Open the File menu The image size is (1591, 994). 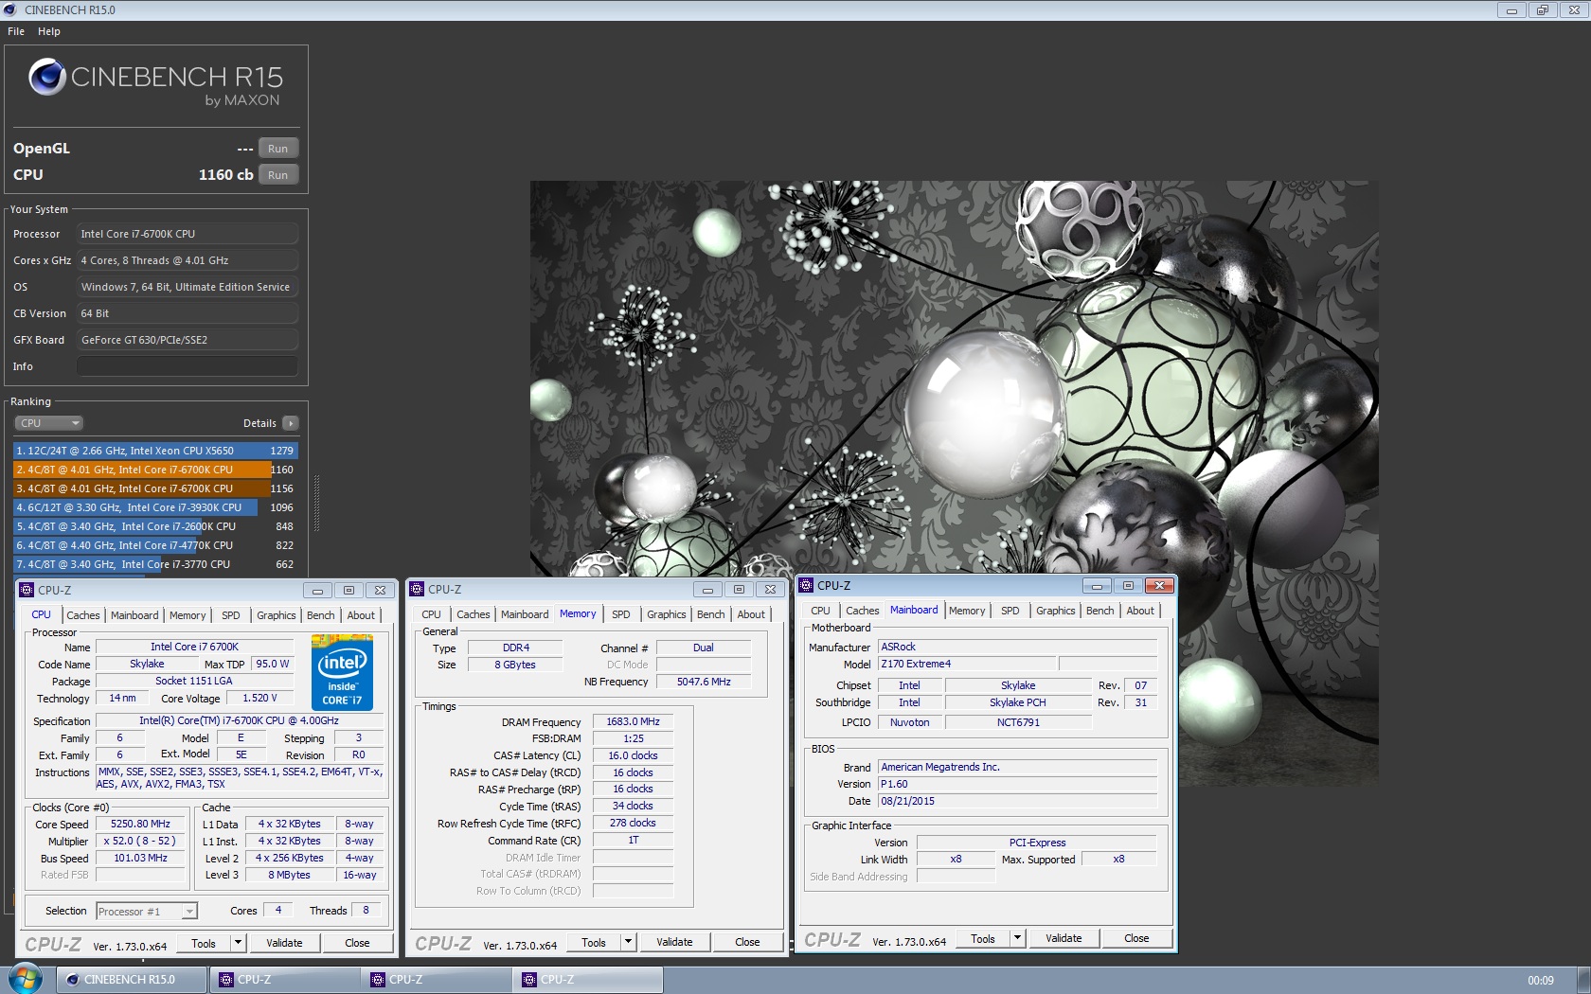pyautogui.click(x=16, y=31)
